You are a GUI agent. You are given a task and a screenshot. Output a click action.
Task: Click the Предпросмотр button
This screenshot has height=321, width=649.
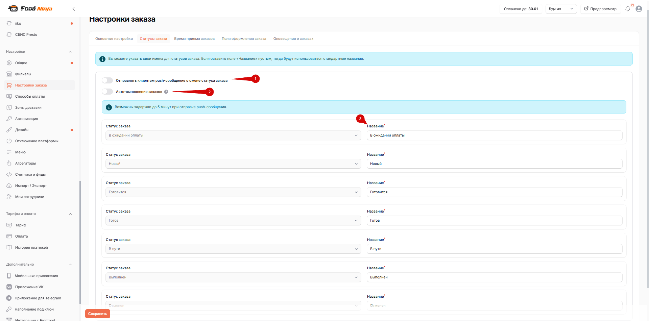click(x=600, y=9)
